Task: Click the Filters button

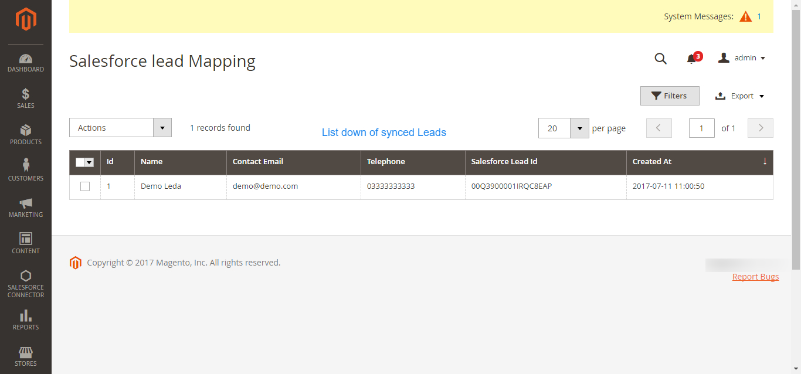Action: [670, 96]
